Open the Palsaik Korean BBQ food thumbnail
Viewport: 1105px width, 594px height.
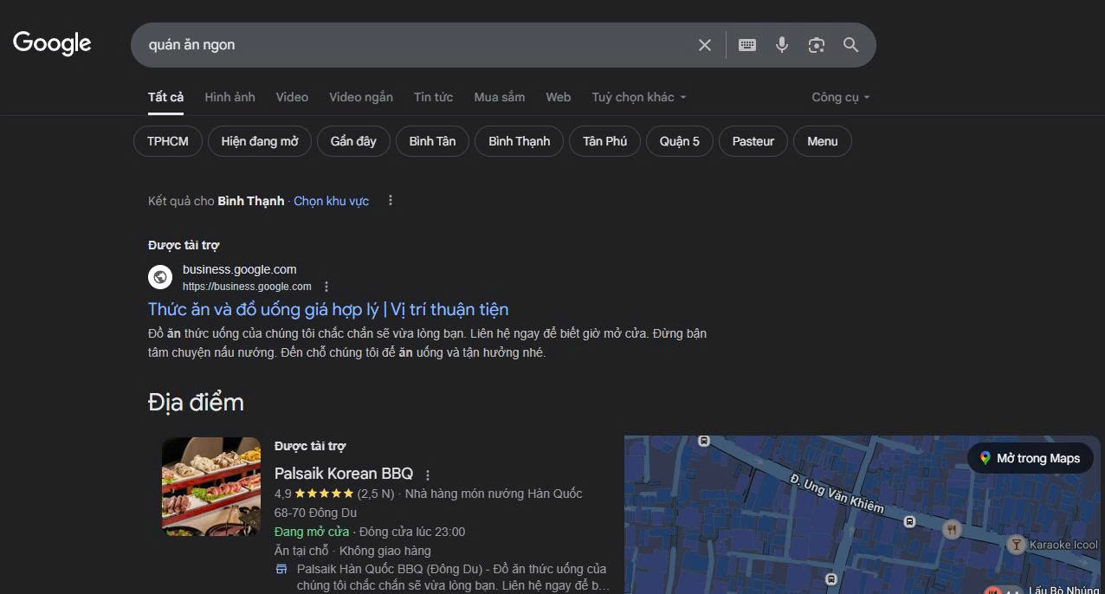pos(211,487)
